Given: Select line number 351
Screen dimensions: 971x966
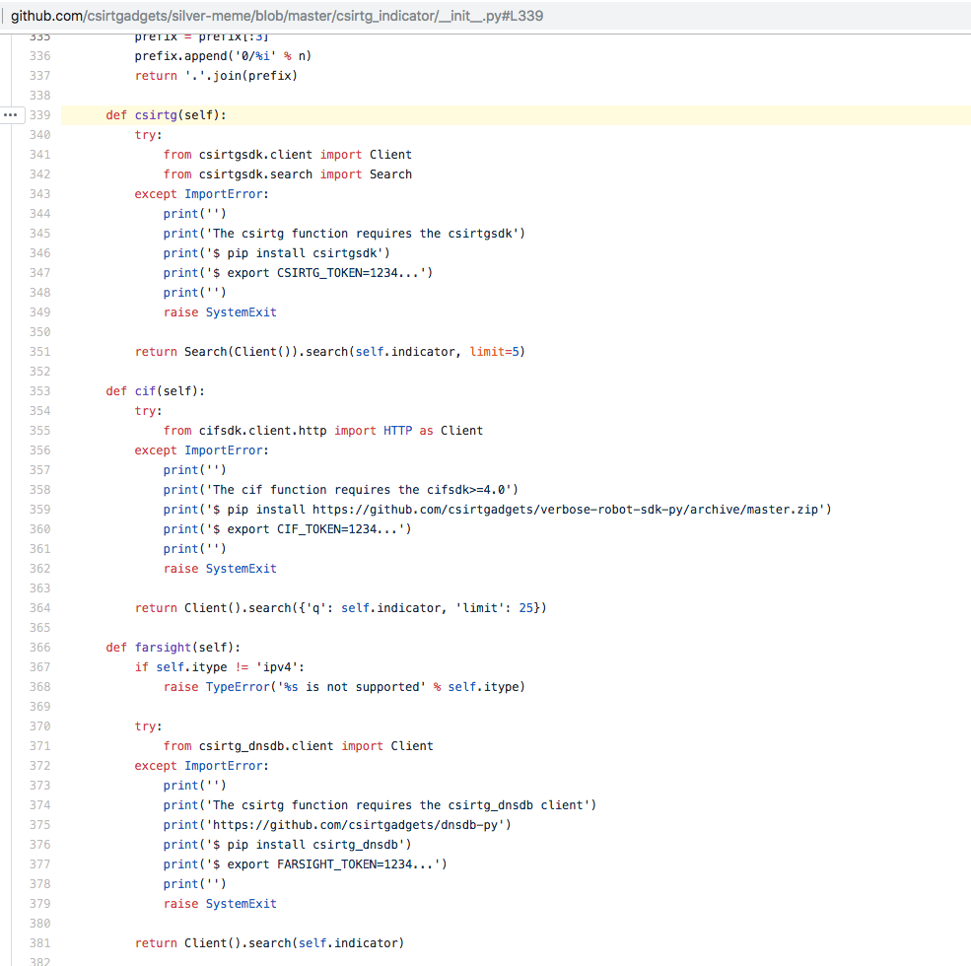Looking at the screenshot, I should 40,352.
